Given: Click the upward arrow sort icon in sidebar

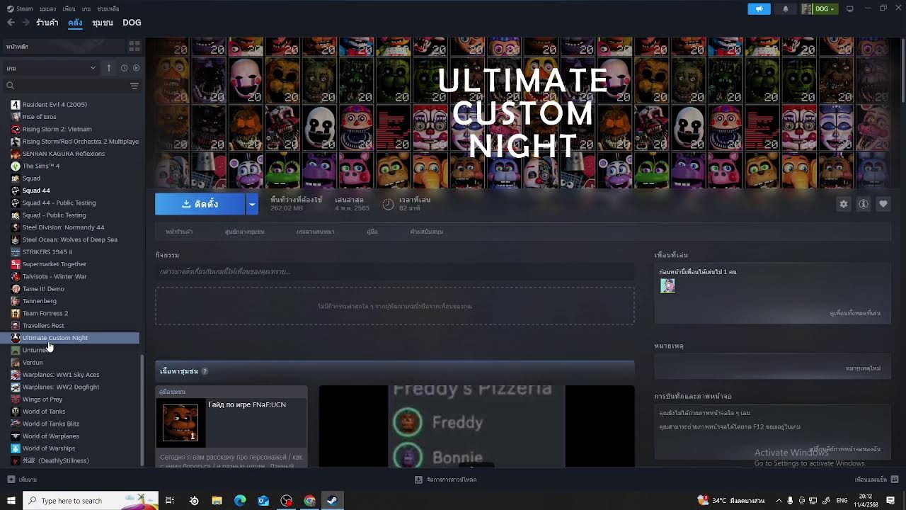Looking at the screenshot, I should coord(109,68).
